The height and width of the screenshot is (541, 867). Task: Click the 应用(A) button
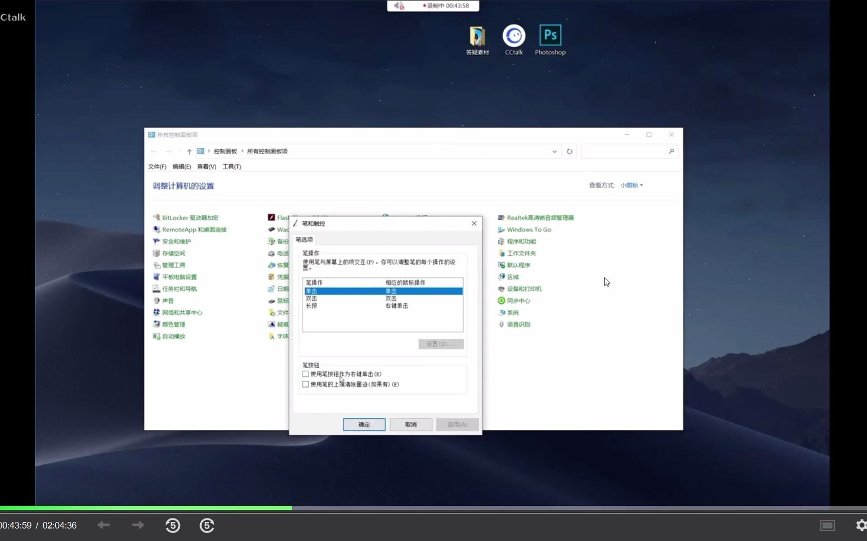click(457, 424)
